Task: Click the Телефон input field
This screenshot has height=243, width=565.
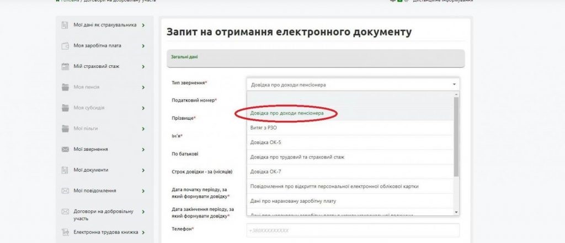Action: pyautogui.click(x=352, y=230)
